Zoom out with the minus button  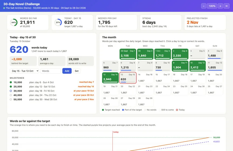pos(204,6)
